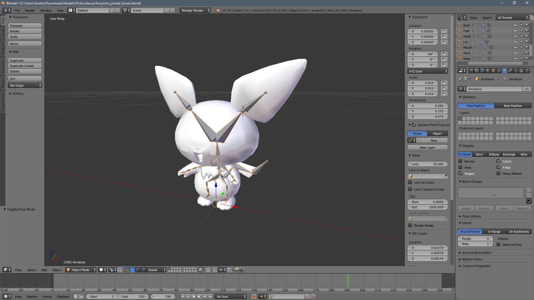The image size is (534, 300).
Task: Hide the Head object in outliner
Action: point(515,36)
